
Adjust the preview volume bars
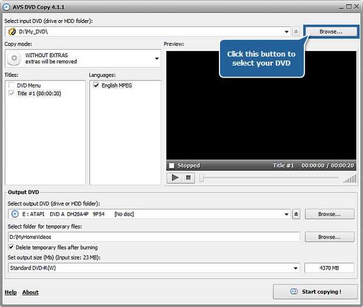[x=350, y=178]
